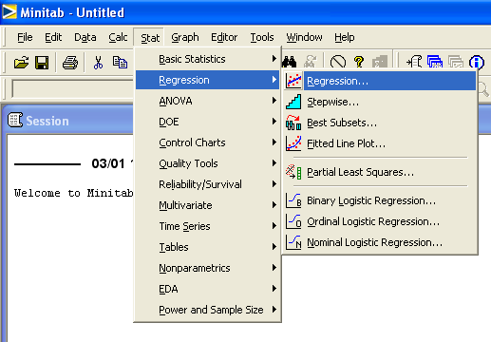Click the 'Welcome to Minitab' session text
491x342 pixels.
pos(74,193)
